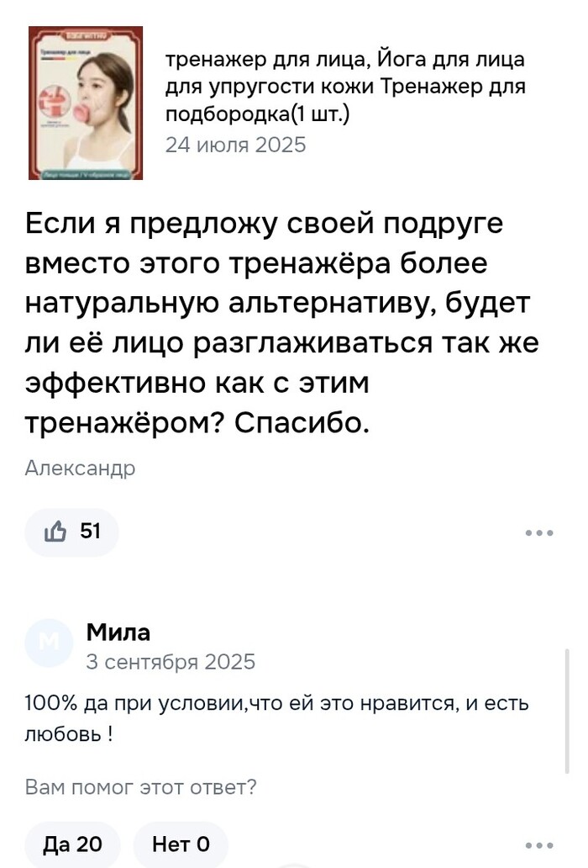Viewport: 588px width, 868px height.
Task: Open three-dot menu for Александр's question
Action: [538, 532]
